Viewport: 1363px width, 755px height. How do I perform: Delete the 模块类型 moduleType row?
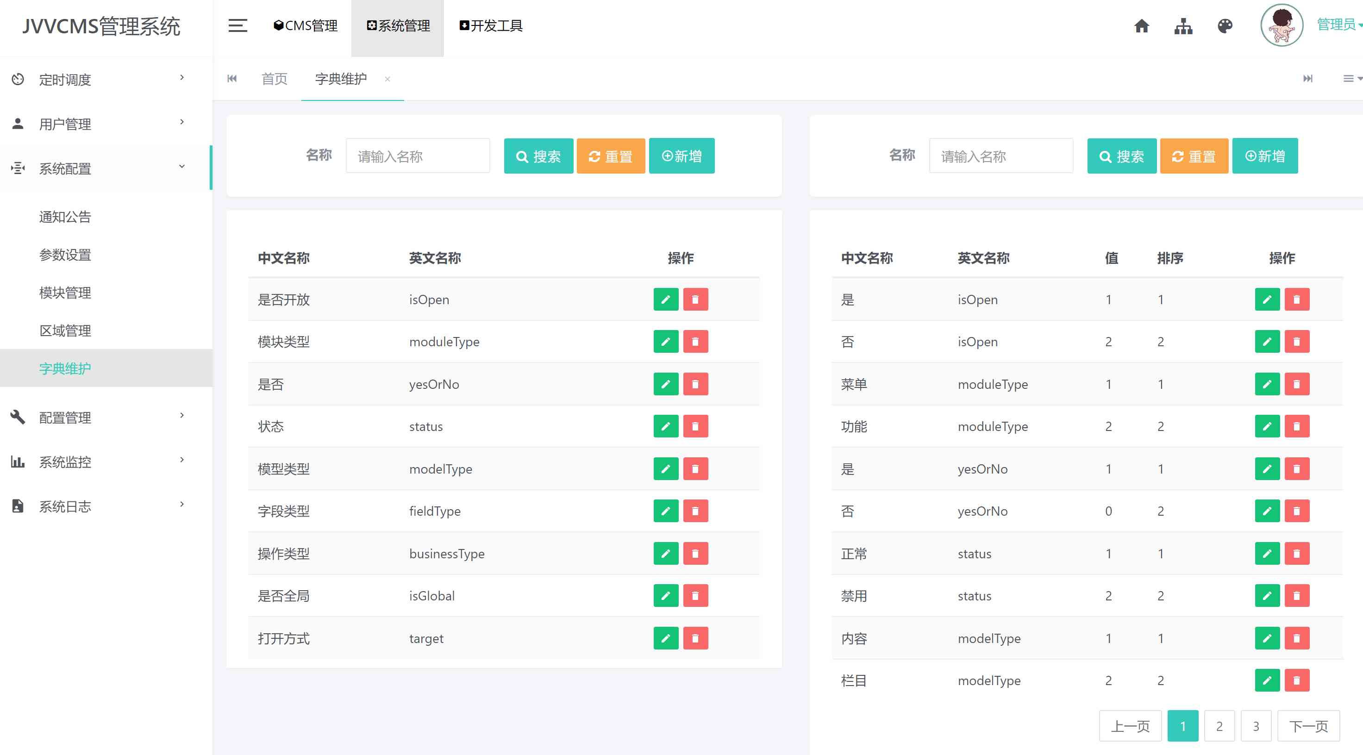(x=695, y=342)
